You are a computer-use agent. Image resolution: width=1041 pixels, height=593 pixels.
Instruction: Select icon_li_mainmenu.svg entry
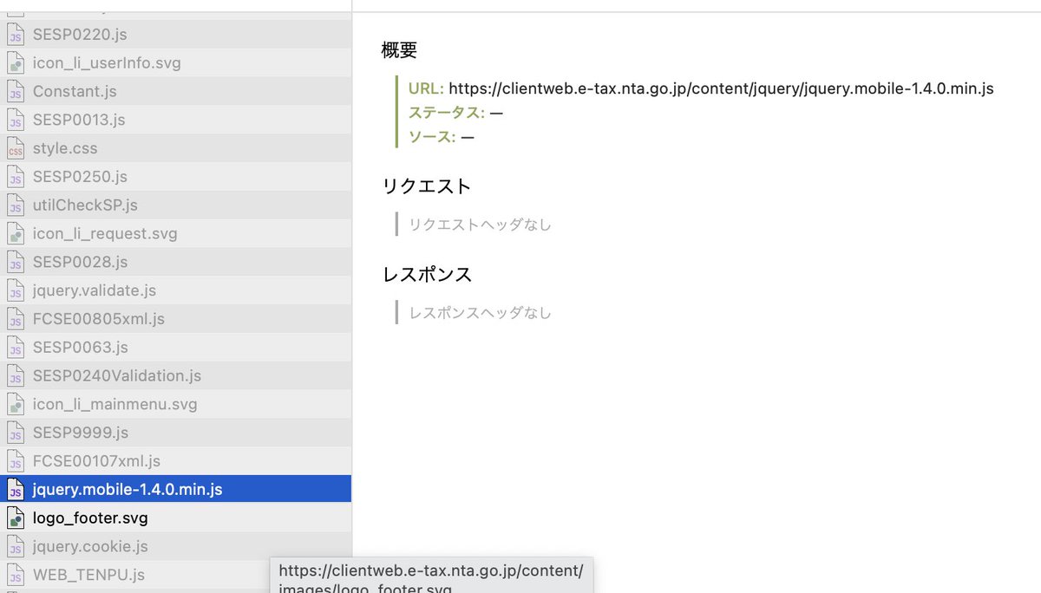[x=175, y=404]
